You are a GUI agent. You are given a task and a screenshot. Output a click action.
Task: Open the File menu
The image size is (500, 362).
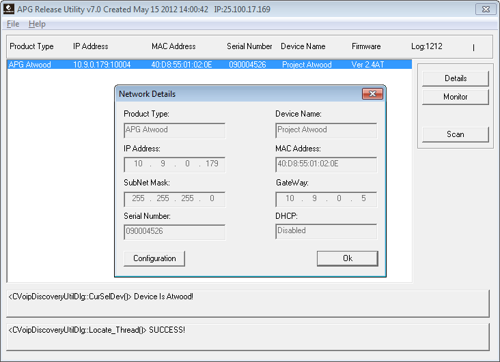pos(13,24)
